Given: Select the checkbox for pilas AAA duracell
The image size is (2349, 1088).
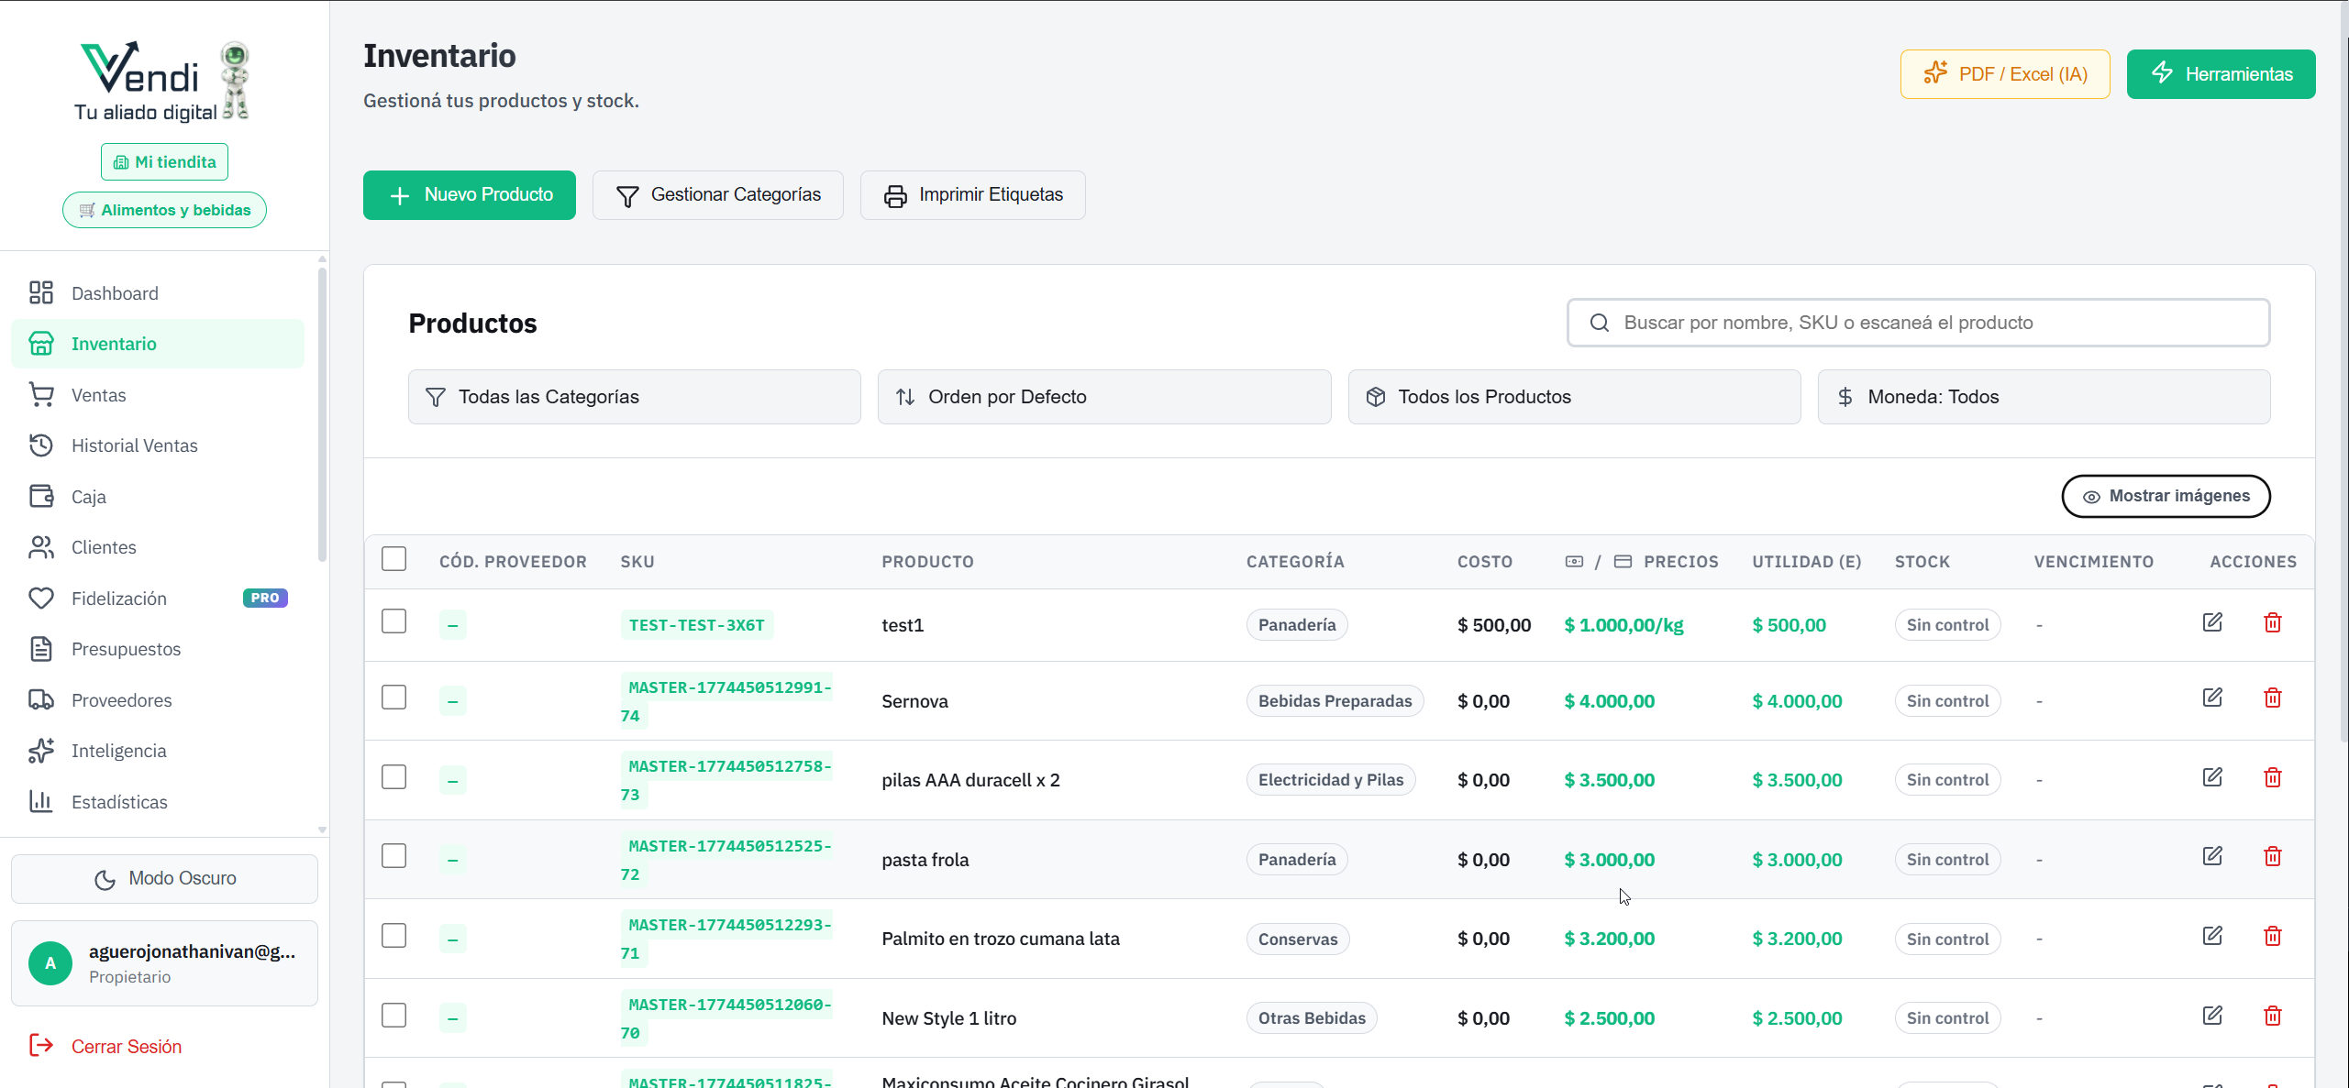Looking at the screenshot, I should (x=393, y=777).
